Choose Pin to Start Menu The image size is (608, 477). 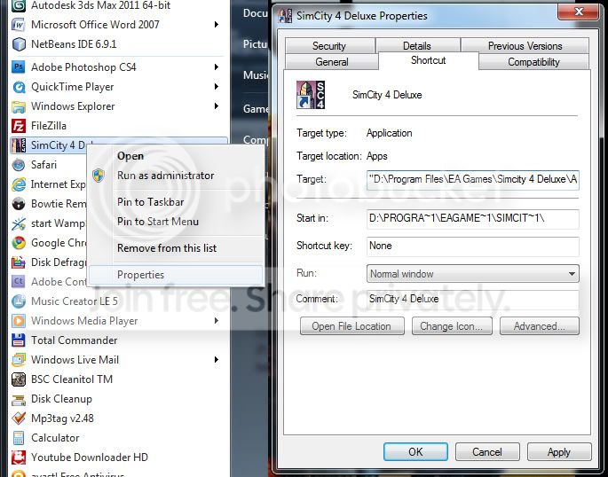pyautogui.click(x=175, y=222)
